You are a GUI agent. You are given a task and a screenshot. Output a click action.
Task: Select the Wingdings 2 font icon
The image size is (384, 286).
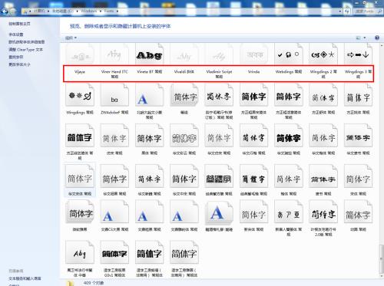323,54
